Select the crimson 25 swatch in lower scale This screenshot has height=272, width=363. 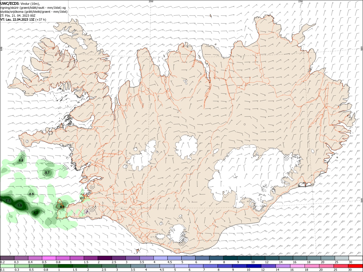341,266
